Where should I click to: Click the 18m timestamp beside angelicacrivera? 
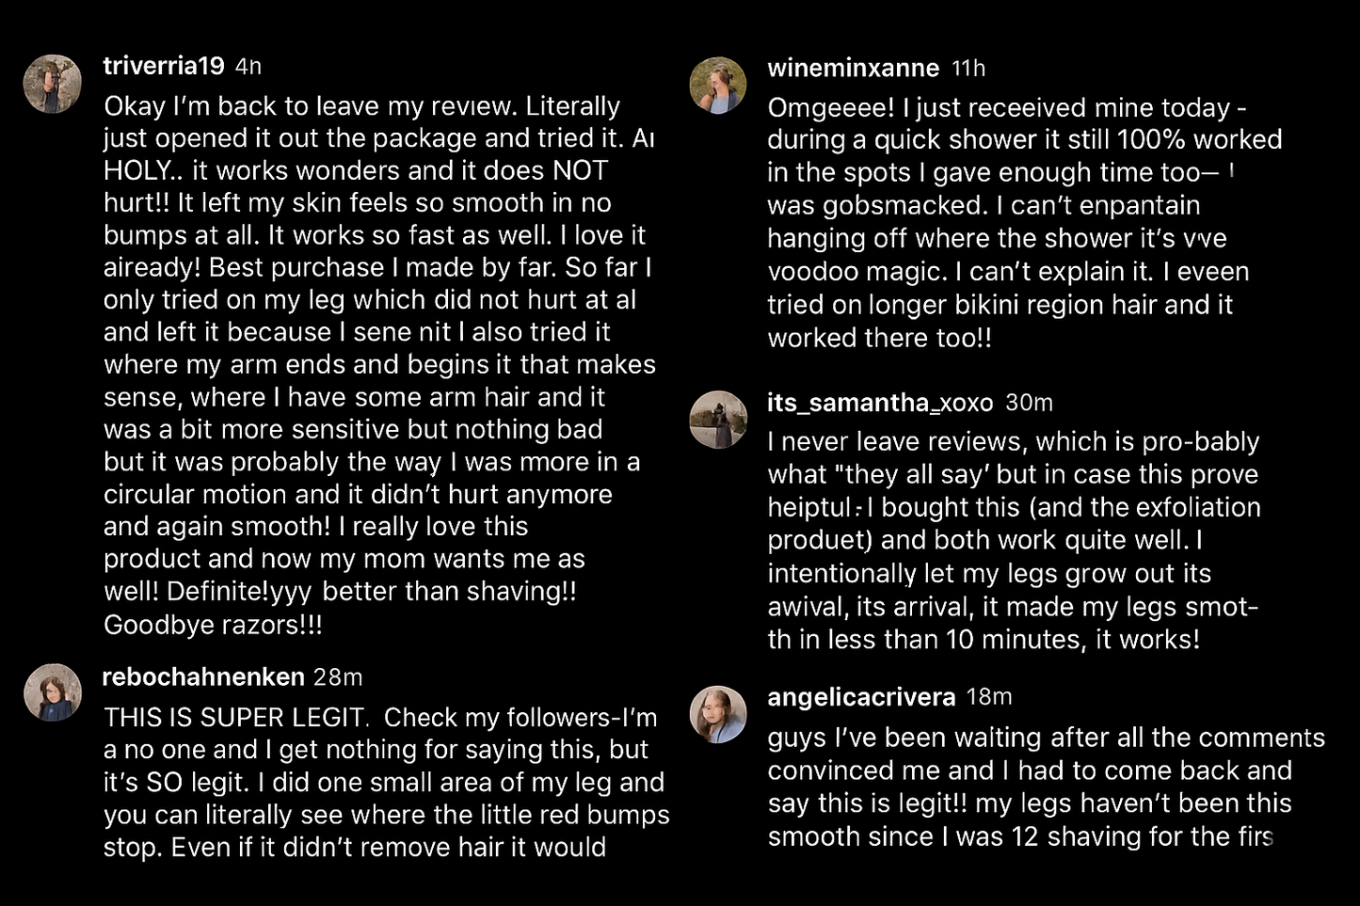click(989, 697)
